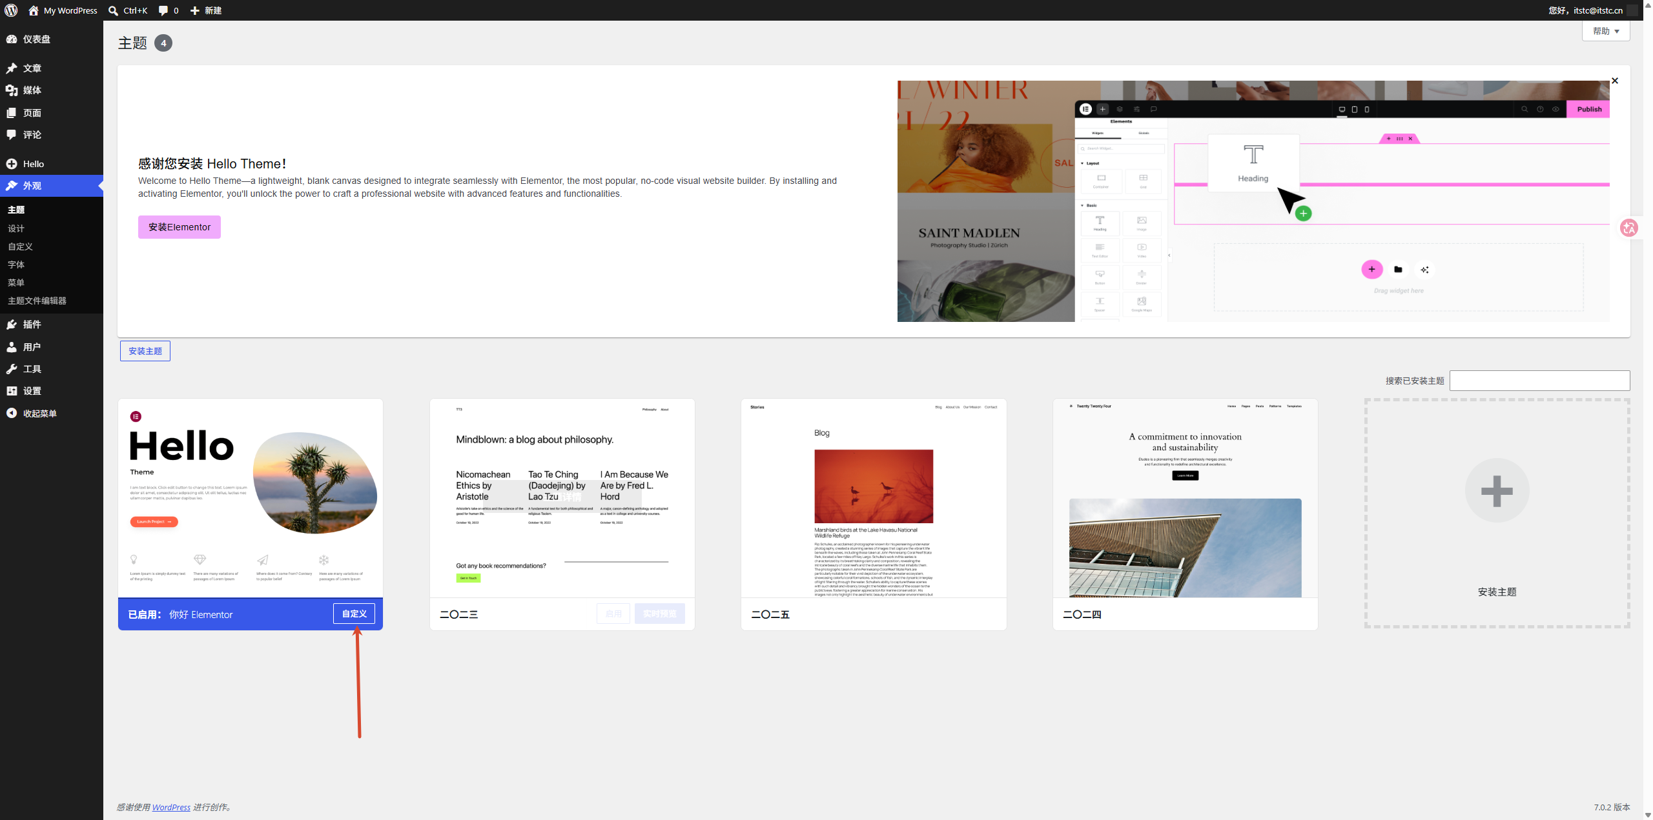The image size is (1653, 820).
Task: Click the translate extension floating icon
Action: (x=1629, y=228)
